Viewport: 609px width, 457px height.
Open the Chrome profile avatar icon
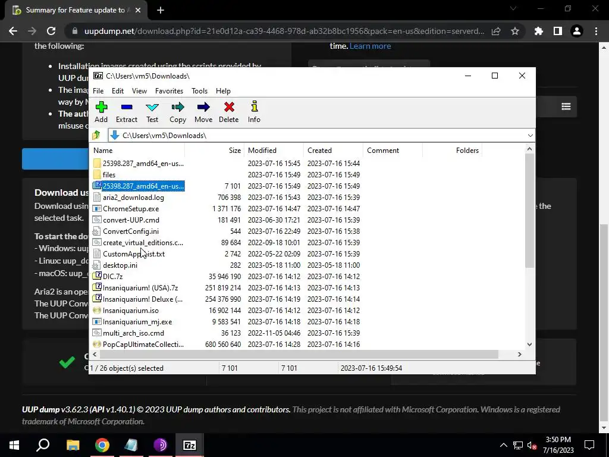[577, 31]
